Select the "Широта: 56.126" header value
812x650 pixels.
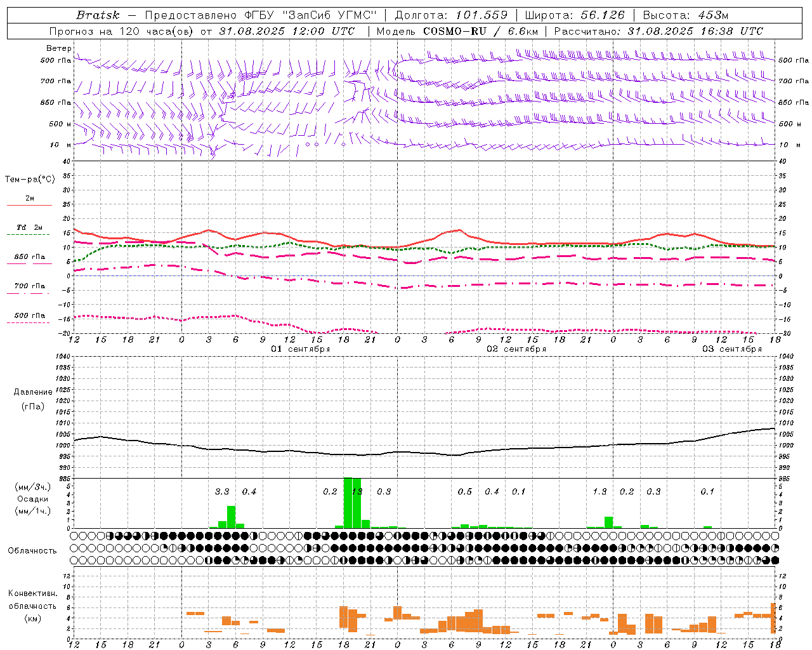click(x=575, y=15)
